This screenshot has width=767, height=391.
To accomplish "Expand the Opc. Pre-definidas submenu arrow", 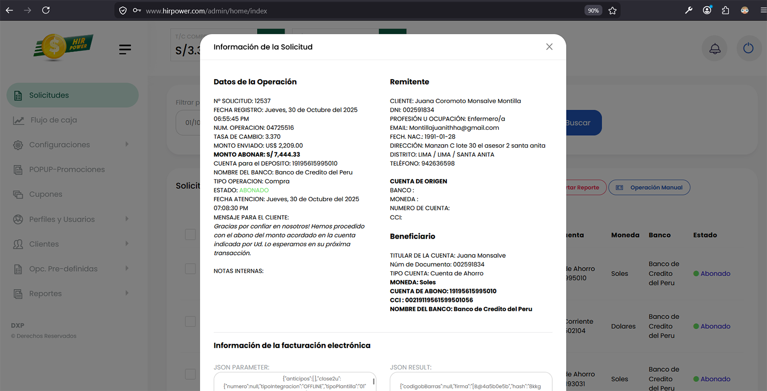I will [x=127, y=268].
